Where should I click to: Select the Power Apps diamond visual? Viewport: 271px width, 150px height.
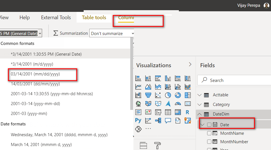[138, 129]
